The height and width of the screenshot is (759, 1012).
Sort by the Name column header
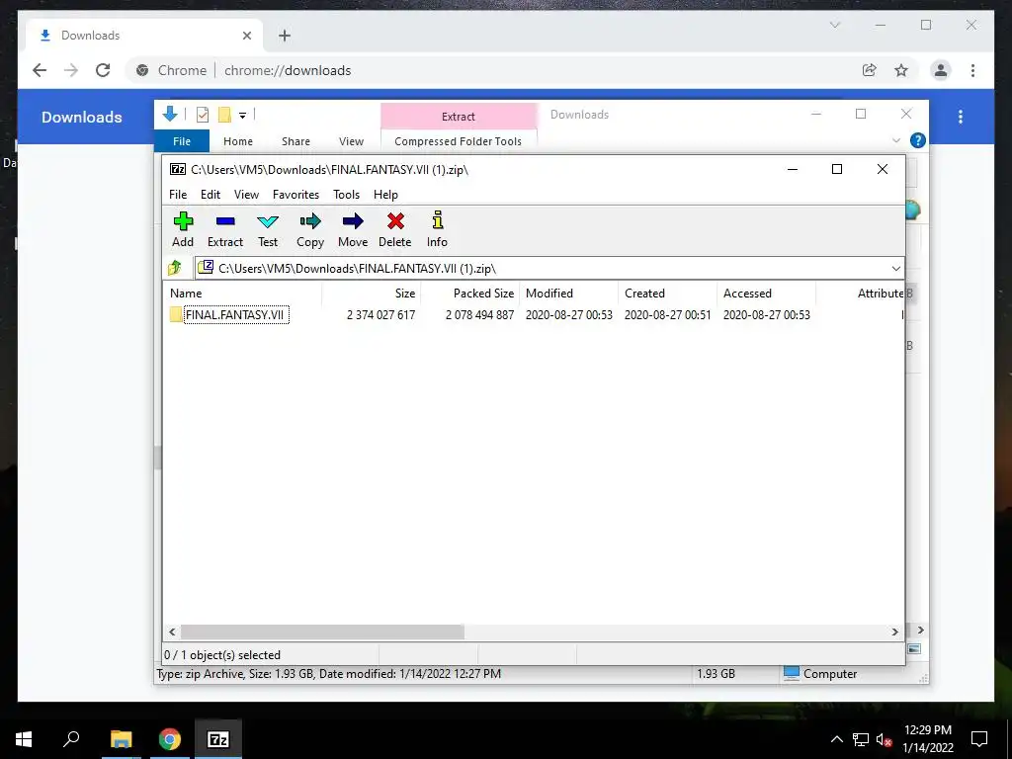(x=242, y=293)
